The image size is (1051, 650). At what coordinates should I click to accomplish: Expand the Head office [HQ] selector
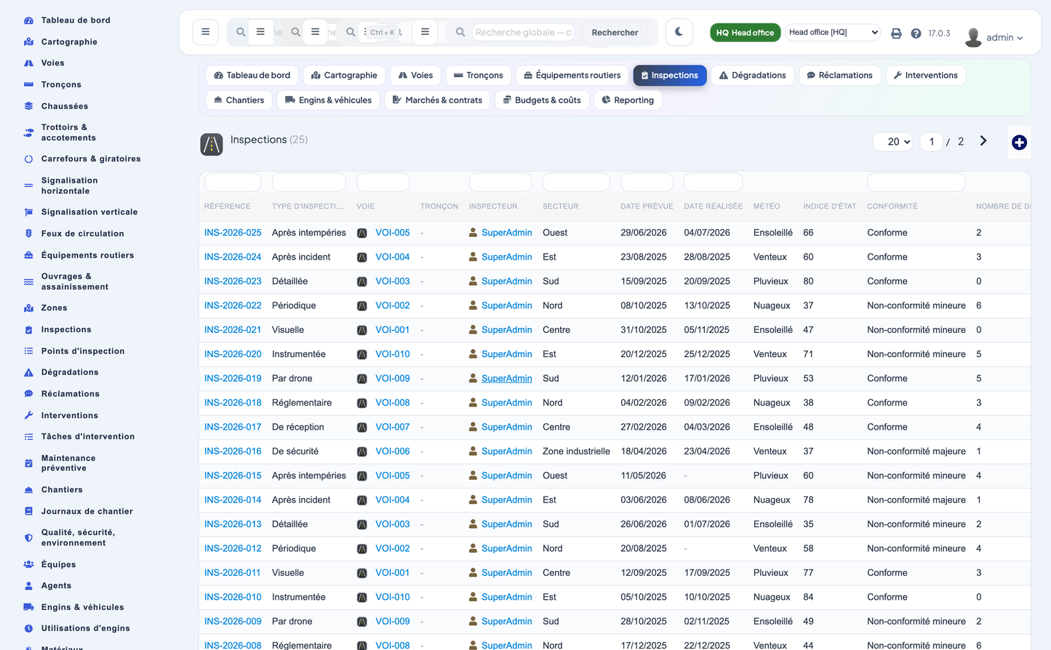833,32
